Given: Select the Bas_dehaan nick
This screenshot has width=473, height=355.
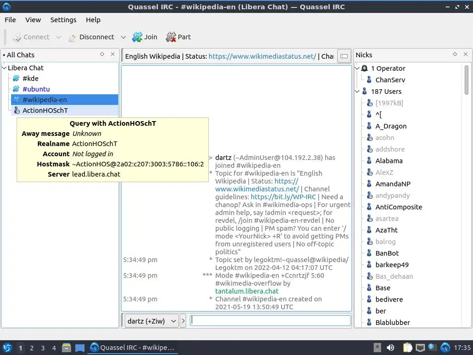Looking at the screenshot, I should coord(394,276).
